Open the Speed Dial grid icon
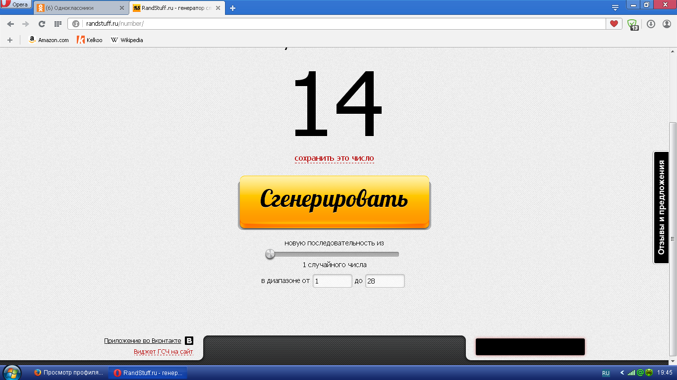677x380 pixels. coord(57,24)
